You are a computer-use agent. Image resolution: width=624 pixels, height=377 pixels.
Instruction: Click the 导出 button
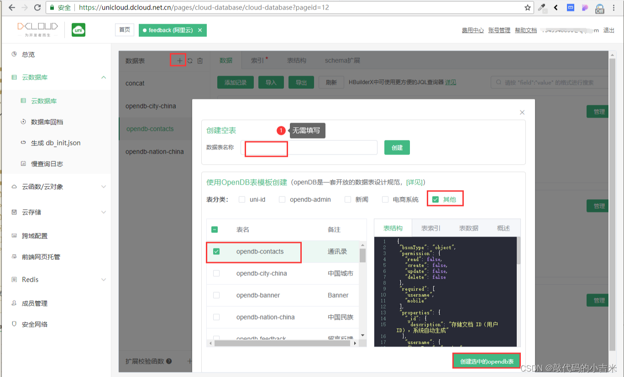[301, 83]
